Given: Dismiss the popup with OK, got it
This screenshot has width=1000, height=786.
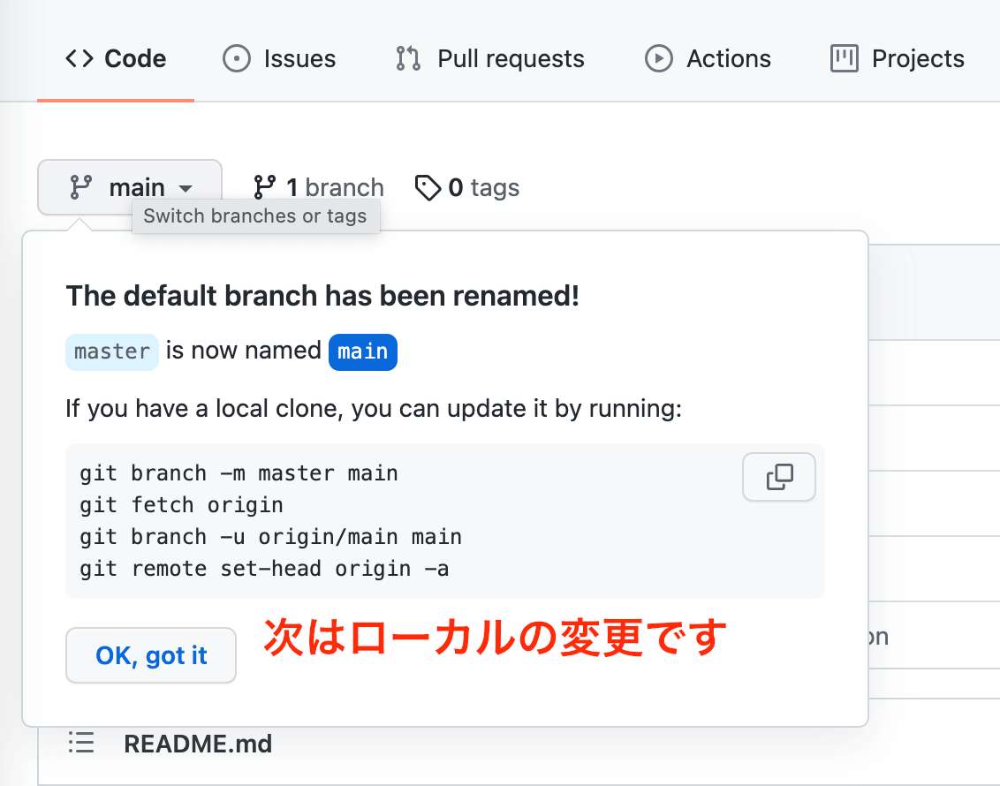Looking at the screenshot, I should [151, 655].
